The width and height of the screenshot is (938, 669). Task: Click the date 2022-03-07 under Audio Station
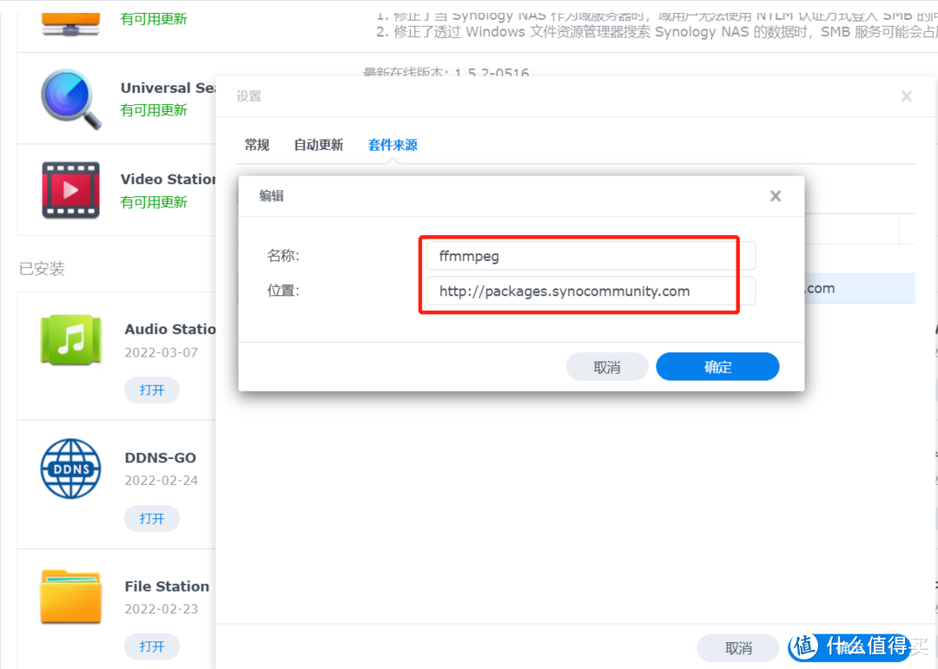[161, 352]
